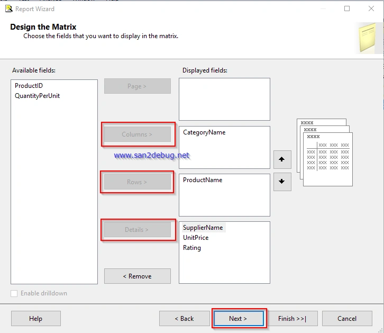Viewport: 384px width, 333px height.
Task: Select ProductName in the rows list
Action: (x=203, y=180)
